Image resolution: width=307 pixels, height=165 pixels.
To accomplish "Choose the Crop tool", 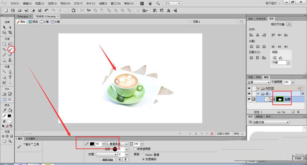I will 10,32.
